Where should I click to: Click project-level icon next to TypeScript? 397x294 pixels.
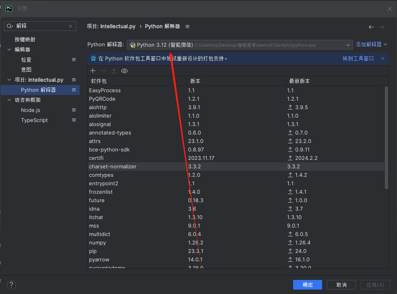click(74, 120)
